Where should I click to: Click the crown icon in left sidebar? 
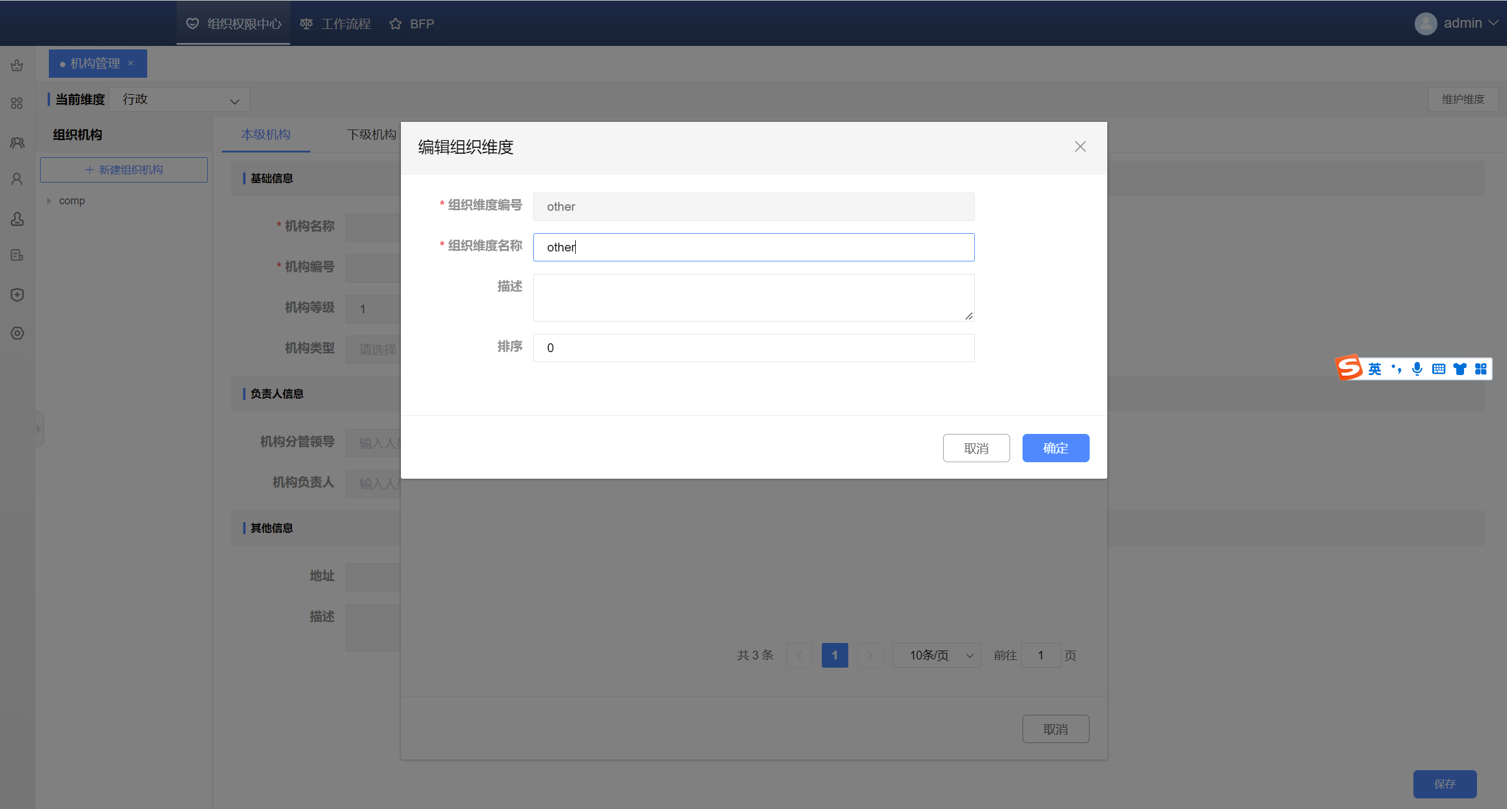click(17, 65)
